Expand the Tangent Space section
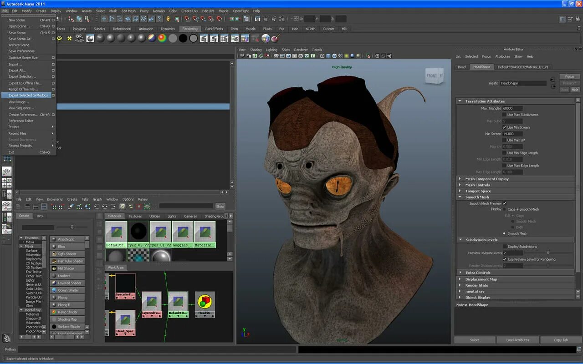 460,191
